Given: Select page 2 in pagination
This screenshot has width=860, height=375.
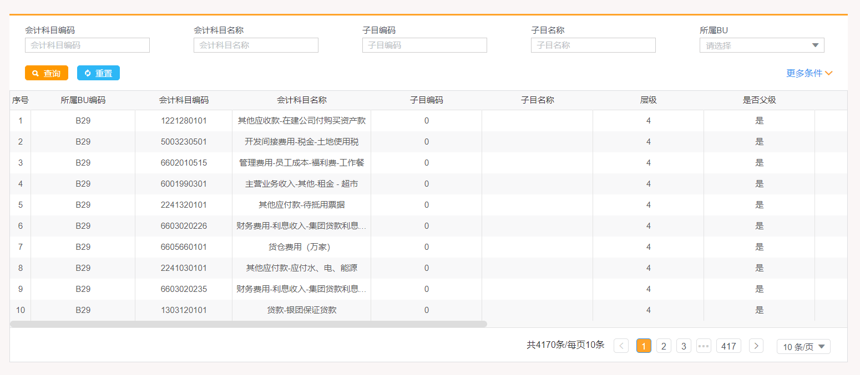Looking at the screenshot, I should point(664,346).
